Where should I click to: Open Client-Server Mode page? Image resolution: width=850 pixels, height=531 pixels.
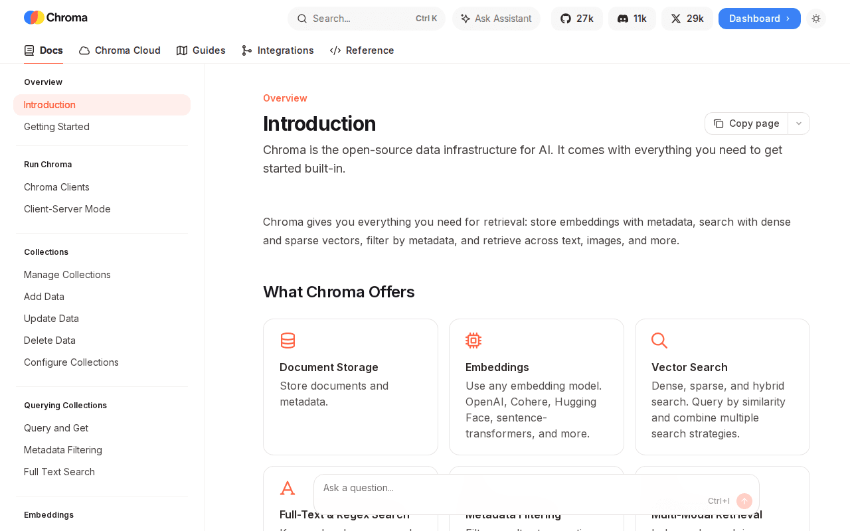pyautogui.click(x=67, y=209)
